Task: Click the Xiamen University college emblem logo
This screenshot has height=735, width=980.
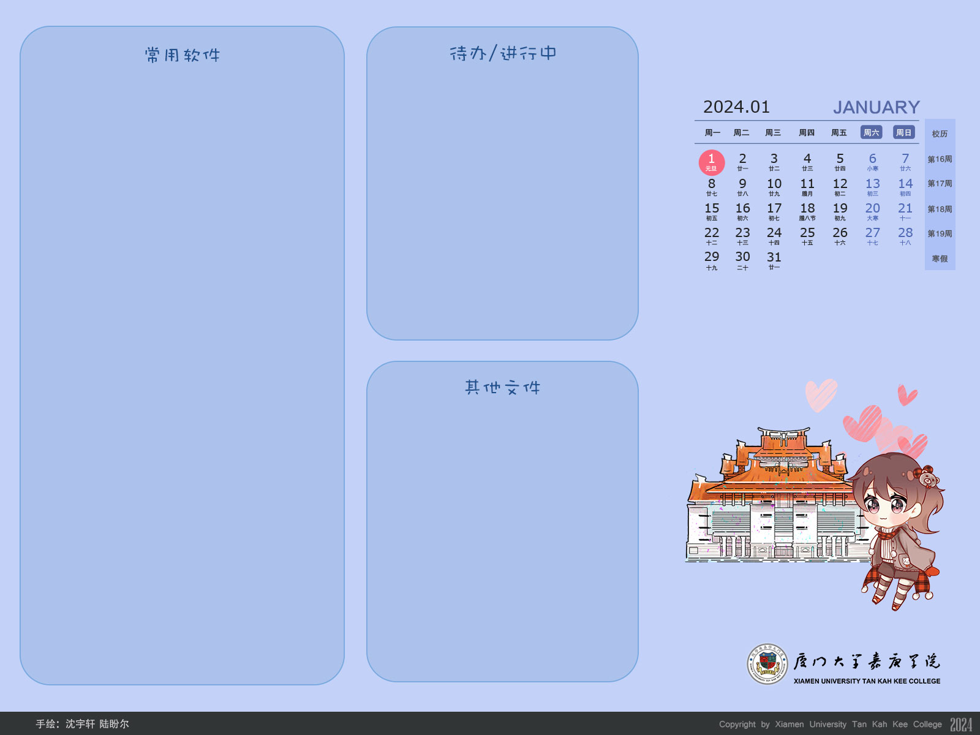Action: click(767, 664)
